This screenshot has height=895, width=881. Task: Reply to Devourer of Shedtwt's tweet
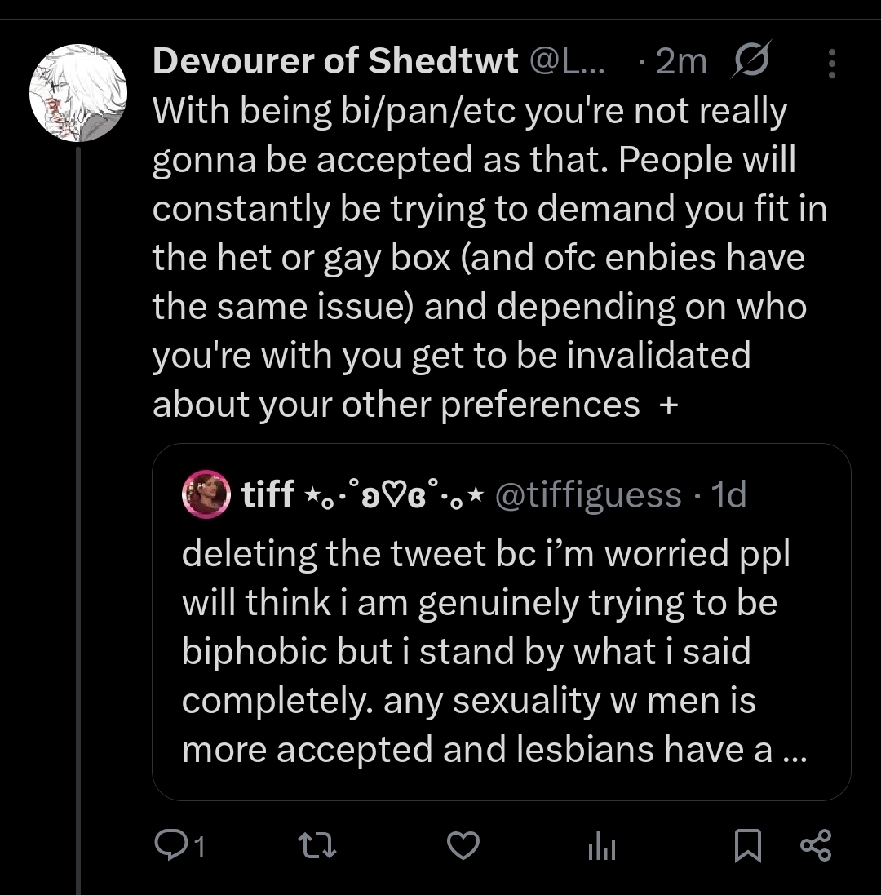coord(170,845)
